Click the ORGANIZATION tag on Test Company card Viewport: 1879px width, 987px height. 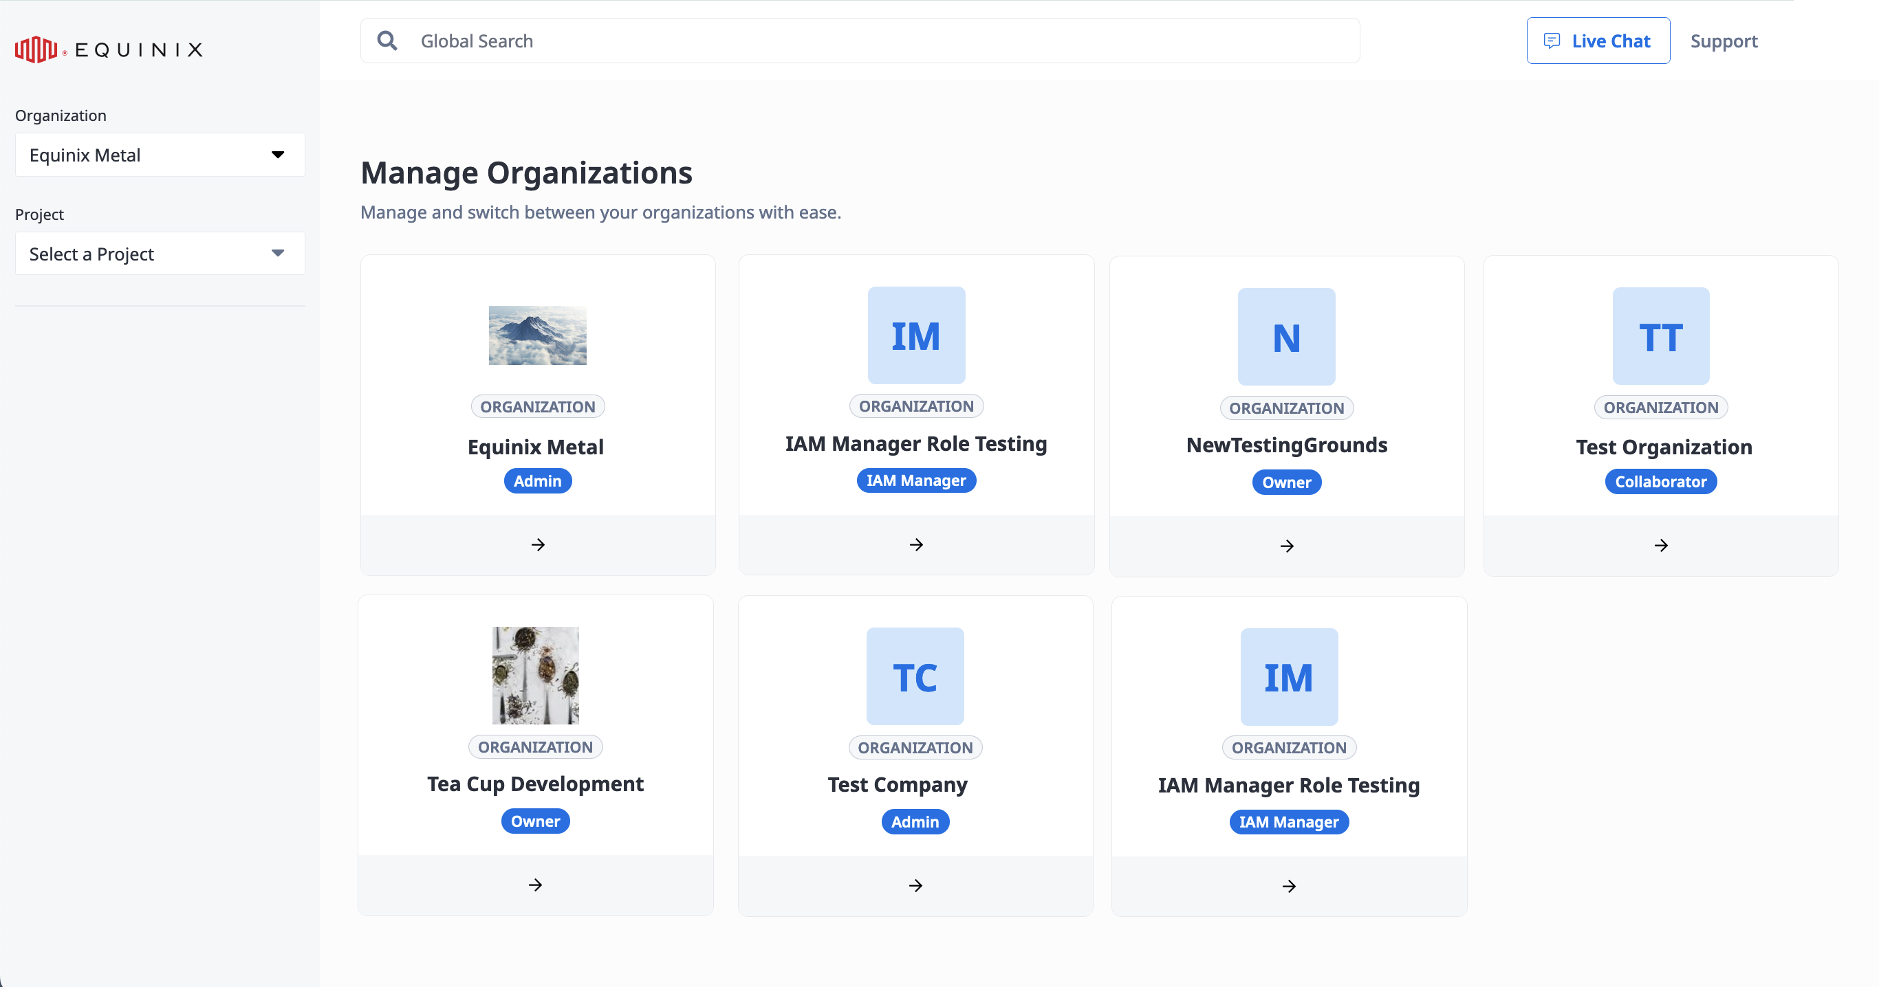tap(915, 748)
